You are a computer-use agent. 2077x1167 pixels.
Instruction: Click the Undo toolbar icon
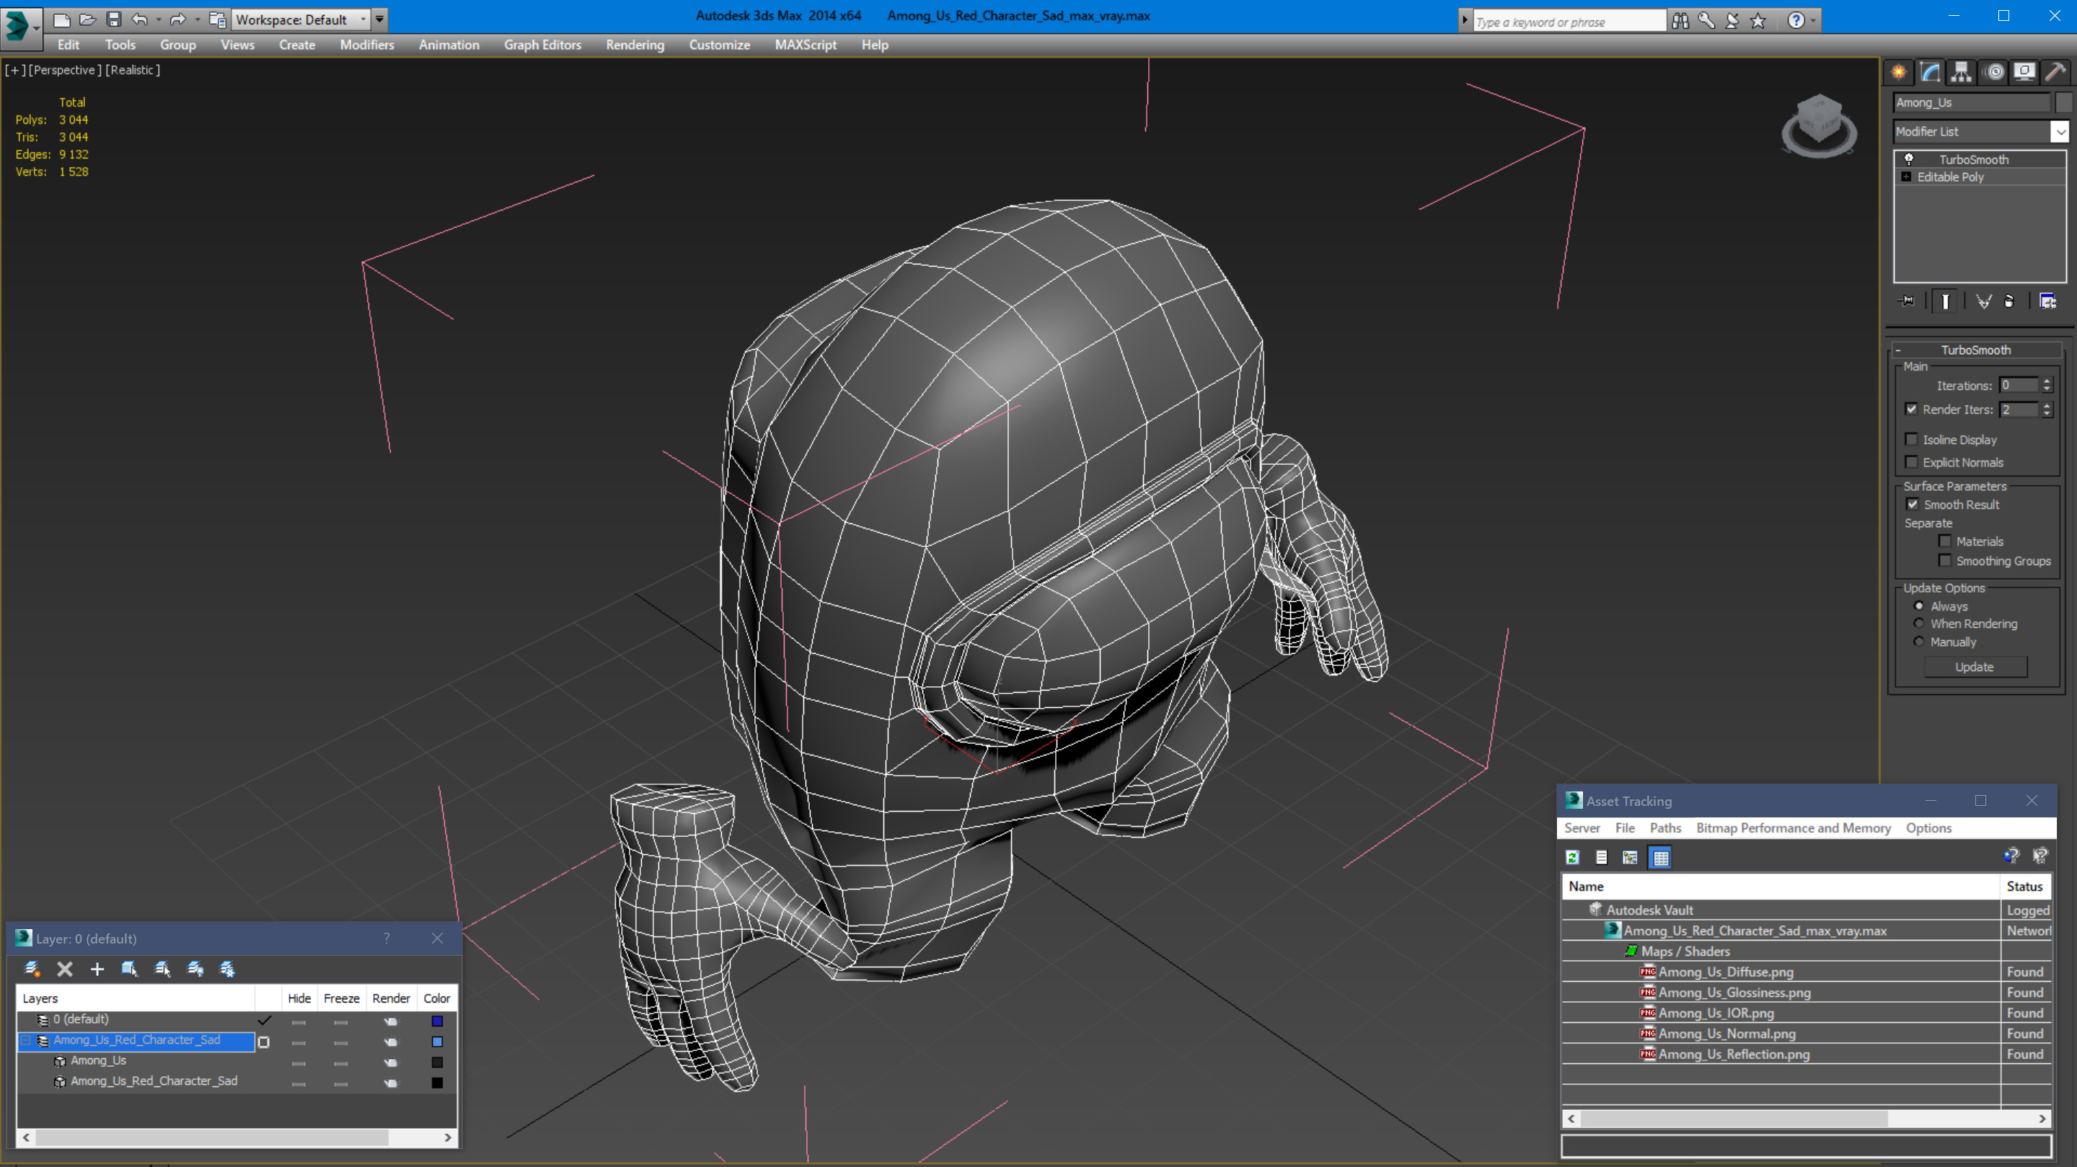point(139,19)
